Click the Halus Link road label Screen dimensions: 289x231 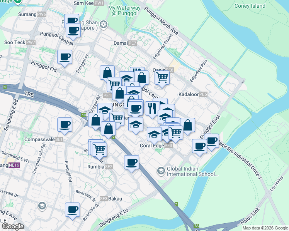pyautogui.click(x=250, y=216)
